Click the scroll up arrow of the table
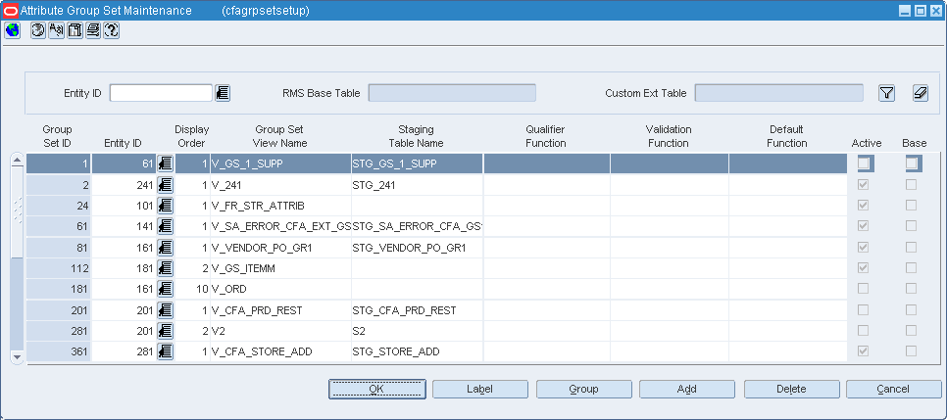Viewport: 947px width, 420px height. click(17, 160)
